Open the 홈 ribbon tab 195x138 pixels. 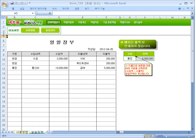[x=13, y=9]
